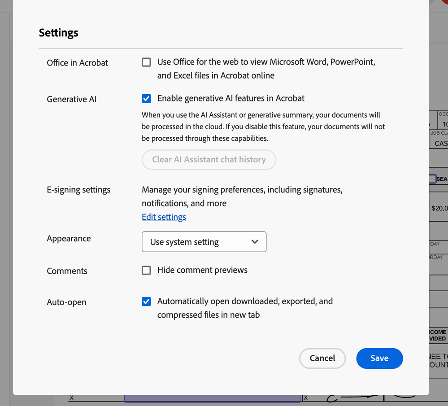Check the Use Office for the web checkbox
Viewport: 448px width, 406px height.
(146, 62)
